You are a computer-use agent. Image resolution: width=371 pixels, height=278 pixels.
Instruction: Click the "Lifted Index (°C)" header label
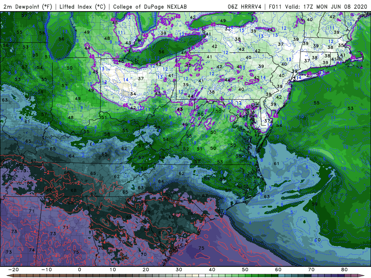click(82, 6)
